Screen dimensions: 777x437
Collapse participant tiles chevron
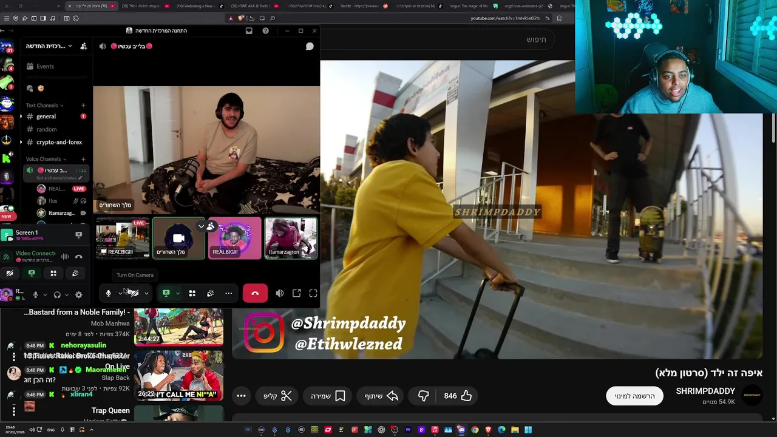click(201, 226)
